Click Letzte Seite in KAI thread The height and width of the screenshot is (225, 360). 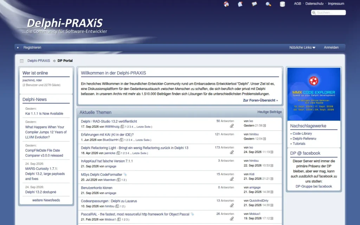click(143, 140)
